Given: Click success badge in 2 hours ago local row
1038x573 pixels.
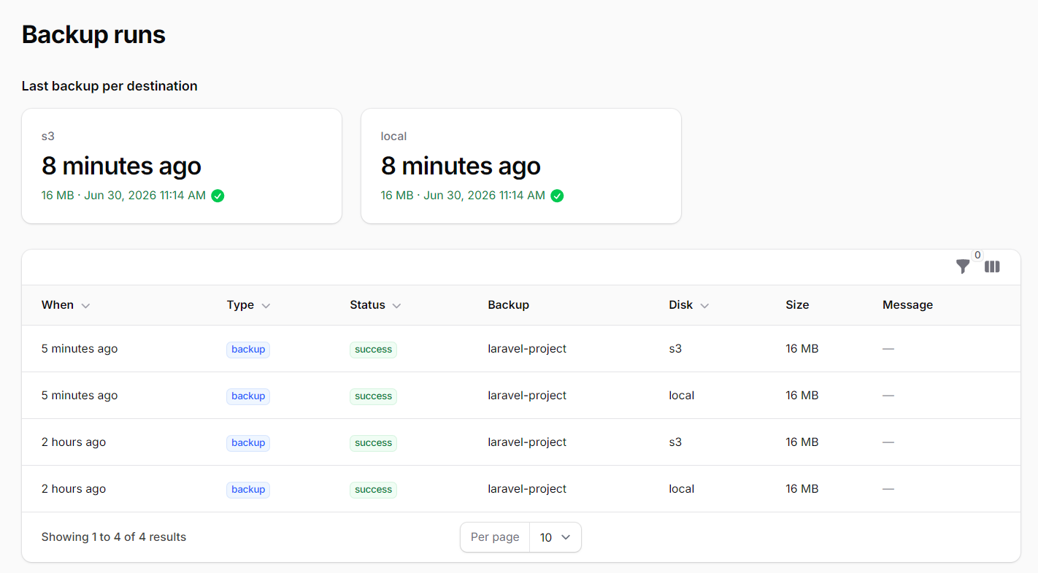Looking at the screenshot, I should (x=373, y=490).
